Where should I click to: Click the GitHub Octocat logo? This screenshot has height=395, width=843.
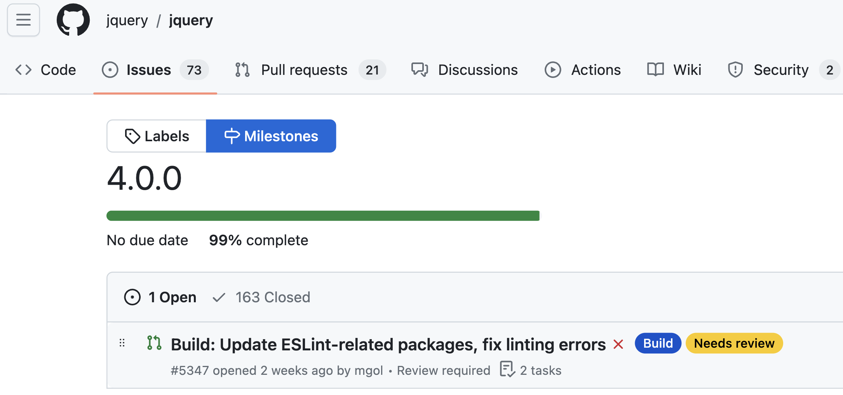(73, 20)
